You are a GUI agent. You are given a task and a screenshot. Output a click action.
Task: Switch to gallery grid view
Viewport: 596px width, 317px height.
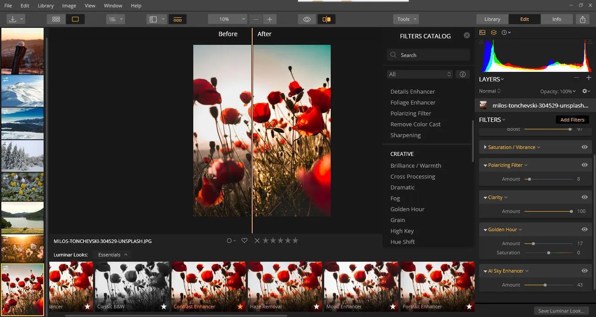pos(56,19)
